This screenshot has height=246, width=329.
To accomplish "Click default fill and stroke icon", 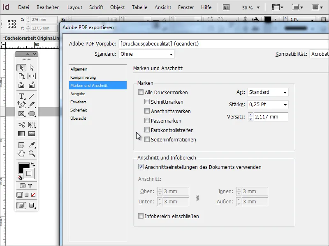I will (x=19, y=178).
